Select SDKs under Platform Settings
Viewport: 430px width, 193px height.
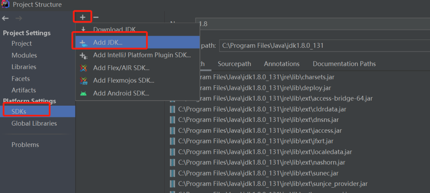pyautogui.click(x=37, y=111)
